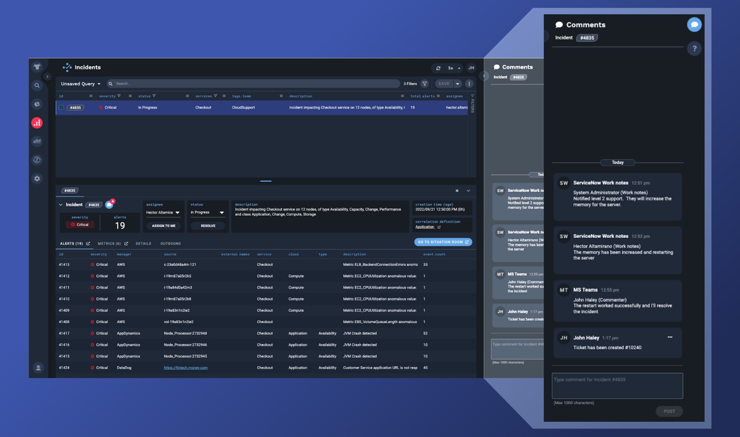
Task: Switch to the DETAILS tab
Action: (143, 243)
